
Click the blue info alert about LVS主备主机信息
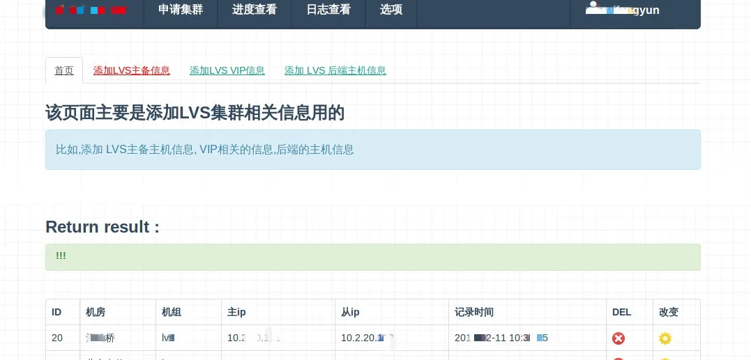[x=372, y=150]
